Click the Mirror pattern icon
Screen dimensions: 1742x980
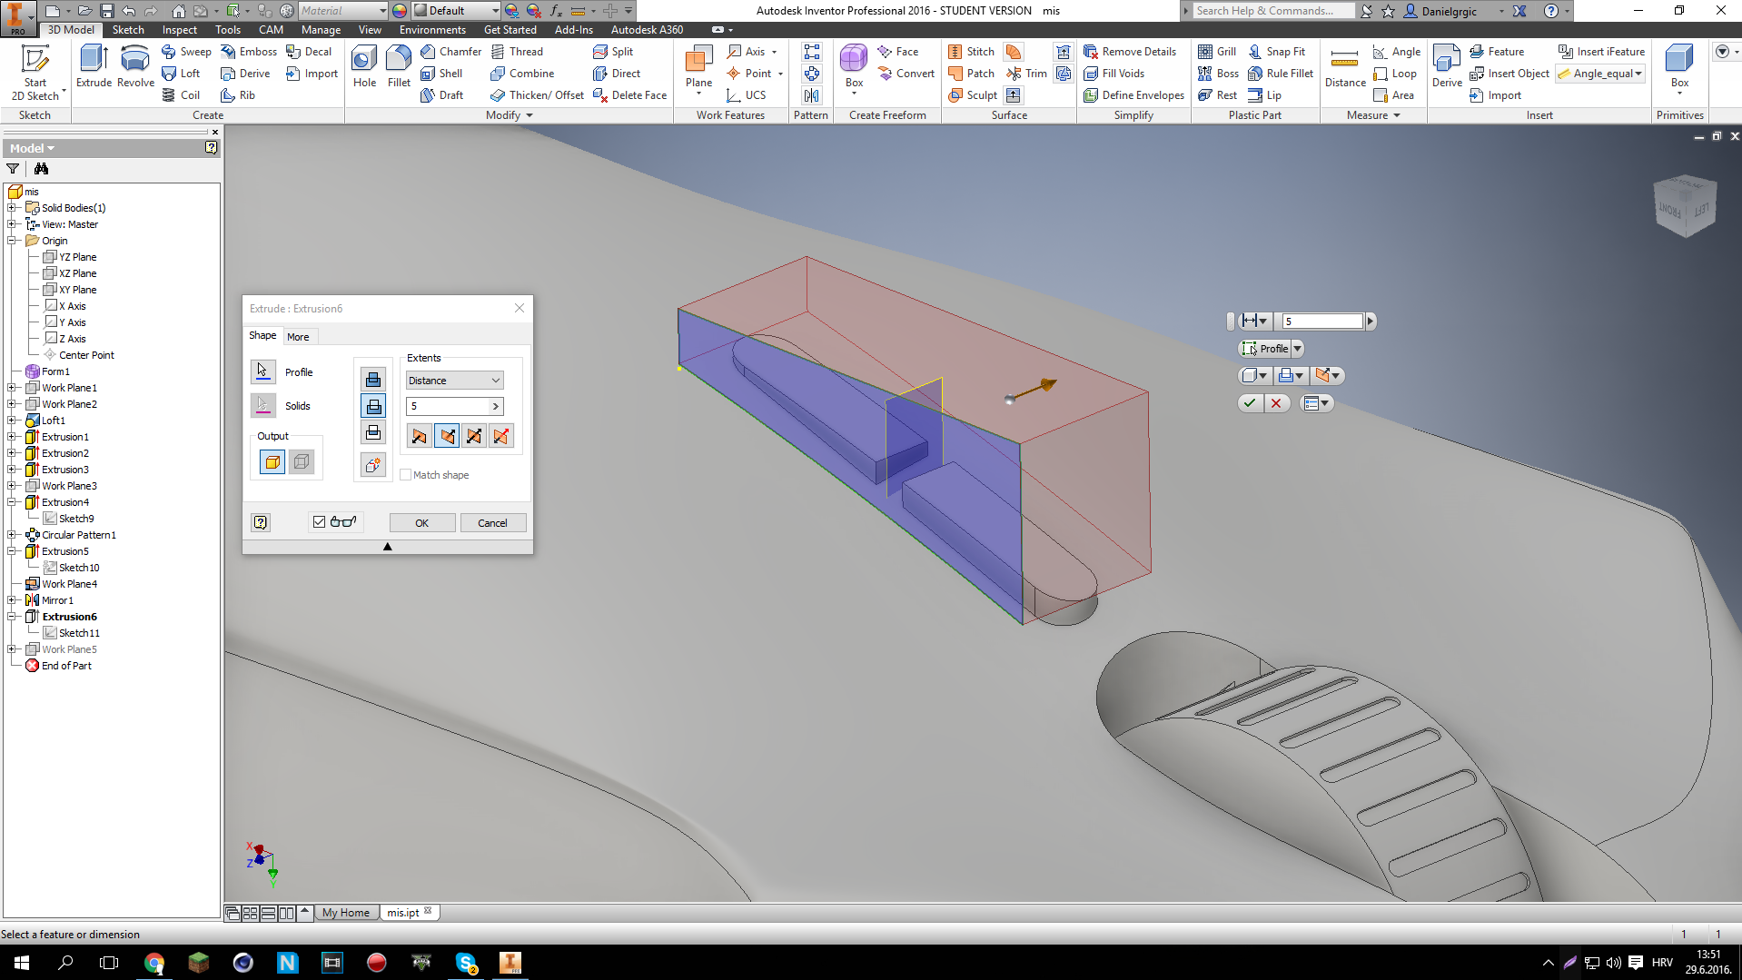tap(811, 95)
